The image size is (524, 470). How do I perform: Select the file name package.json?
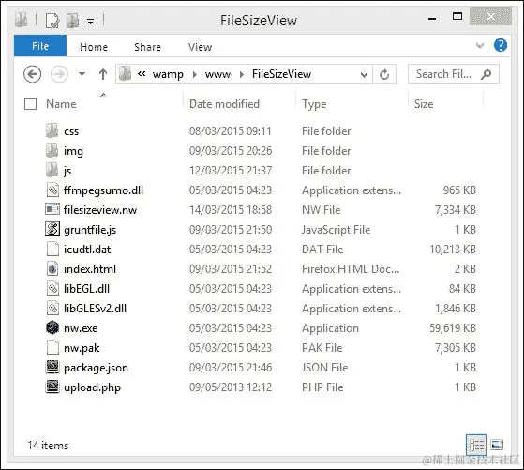96,368
